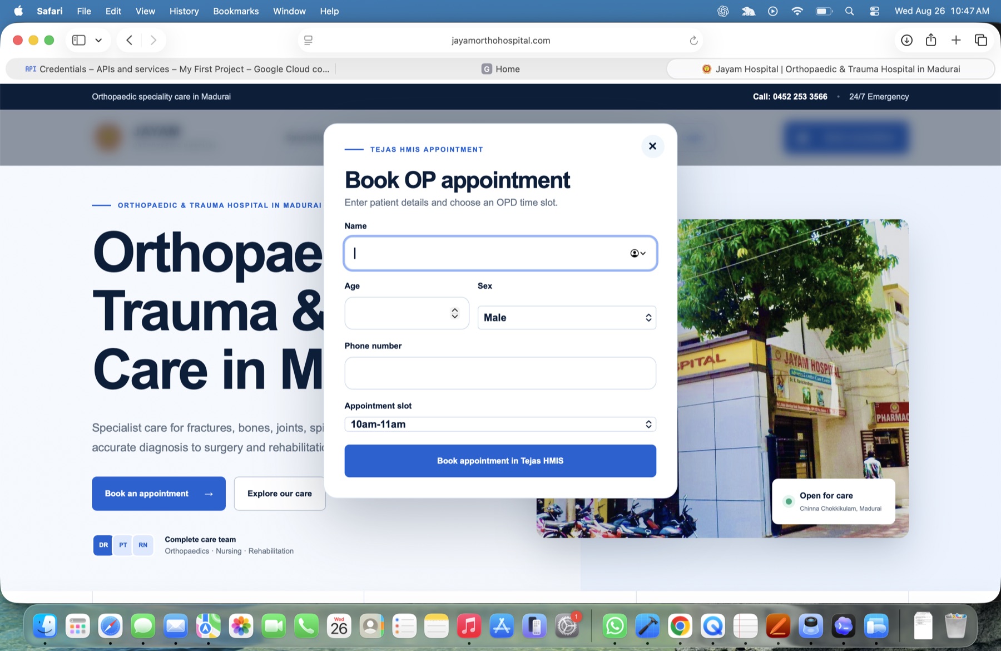Select the Jayam Hospital tab
1001x651 pixels.
(x=831, y=69)
